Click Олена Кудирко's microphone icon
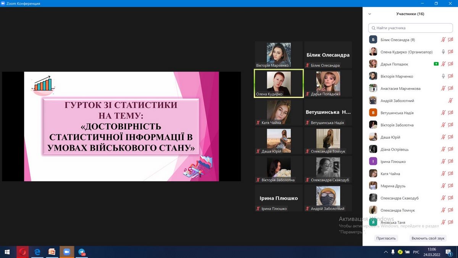This screenshot has width=458, height=258. (443, 52)
